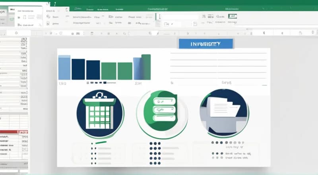Click the first line in the lined table
The width and height of the screenshot is (318, 175).
pyautogui.click(x=218, y=53)
